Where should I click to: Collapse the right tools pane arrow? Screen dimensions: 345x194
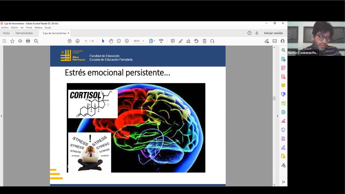pos(277,116)
